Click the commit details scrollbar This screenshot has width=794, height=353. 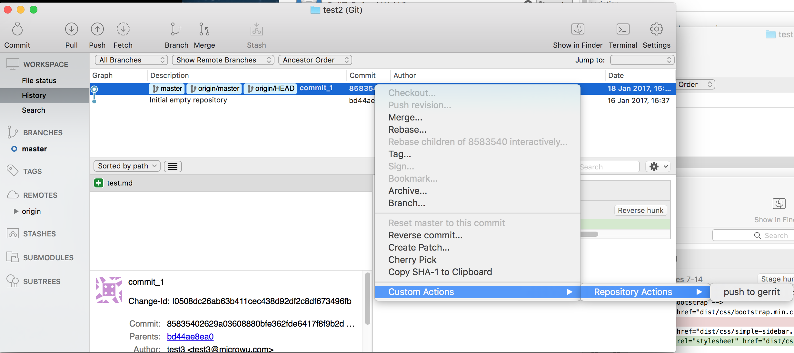pyautogui.click(x=367, y=298)
